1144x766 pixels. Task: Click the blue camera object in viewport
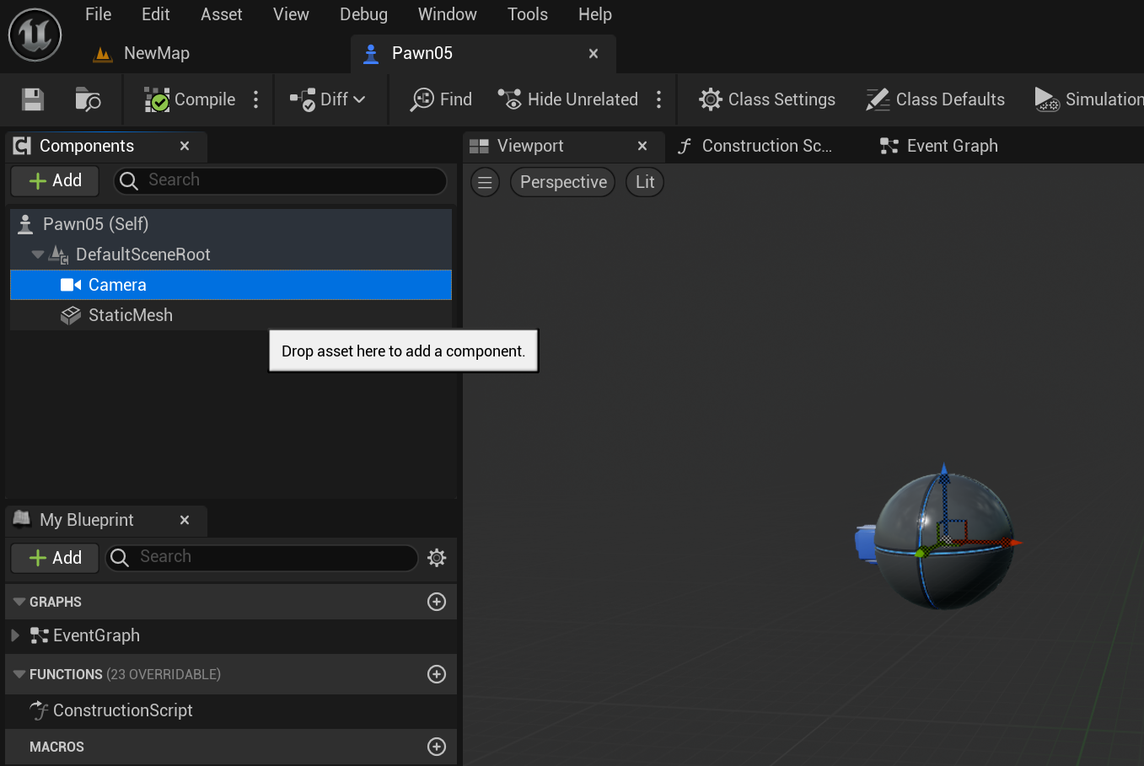(x=865, y=543)
